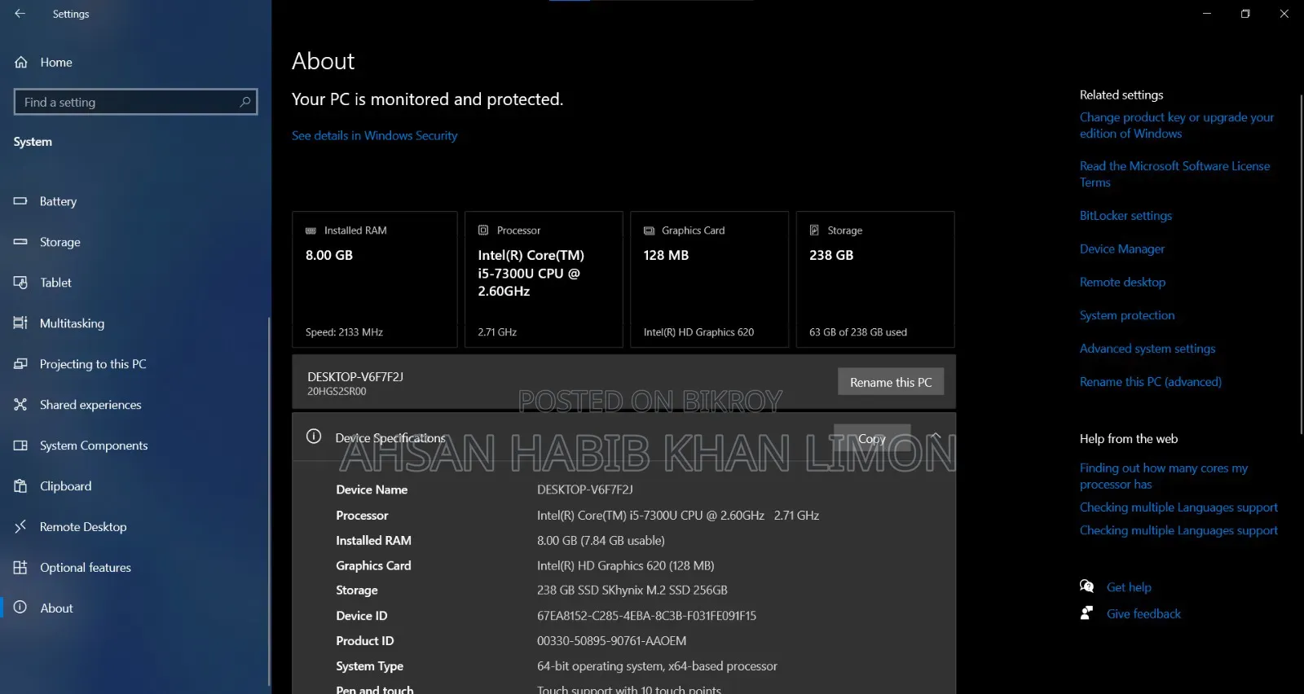Click the Processor card chip icon
This screenshot has width=1304, height=694.
pyautogui.click(x=483, y=231)
